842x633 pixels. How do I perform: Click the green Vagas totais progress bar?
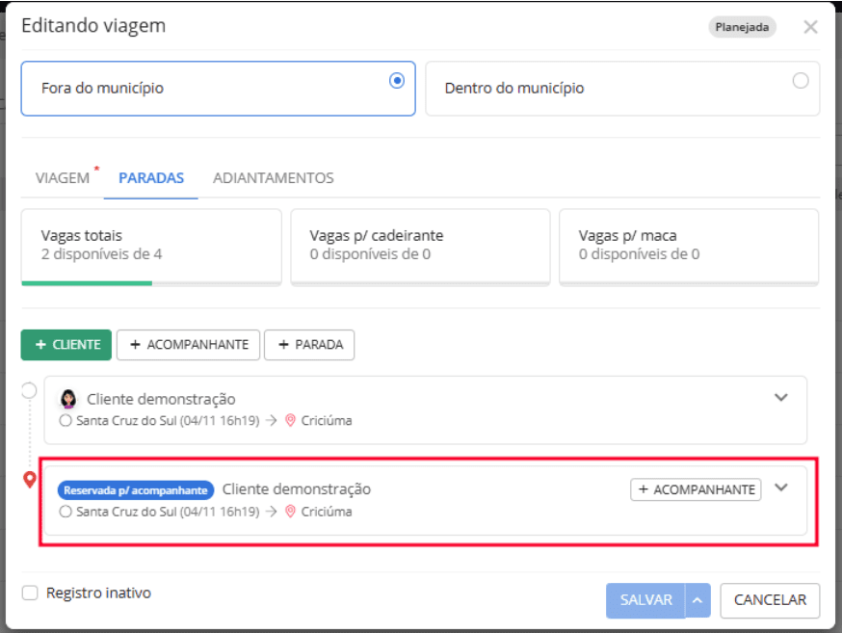87,283
